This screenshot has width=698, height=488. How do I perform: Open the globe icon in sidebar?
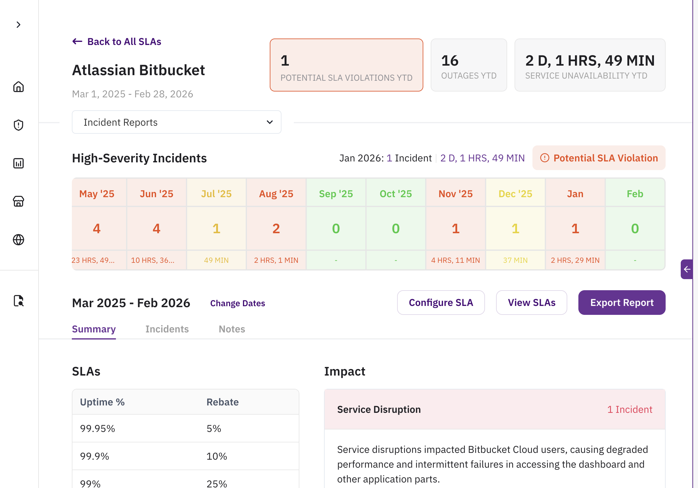pyautogui.click(x=18, y=240)
